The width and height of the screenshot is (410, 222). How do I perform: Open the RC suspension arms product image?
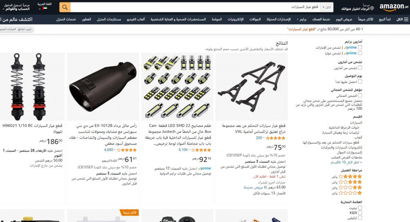click(251, 87)
